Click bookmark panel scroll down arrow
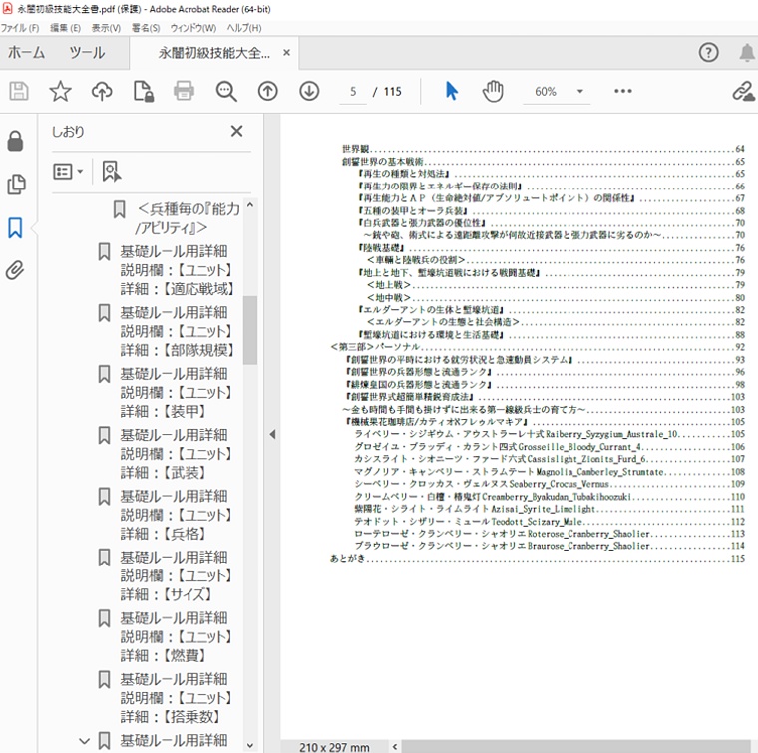Image resolution: width=758 pixels, height=753 pixels. click(250, 745)
